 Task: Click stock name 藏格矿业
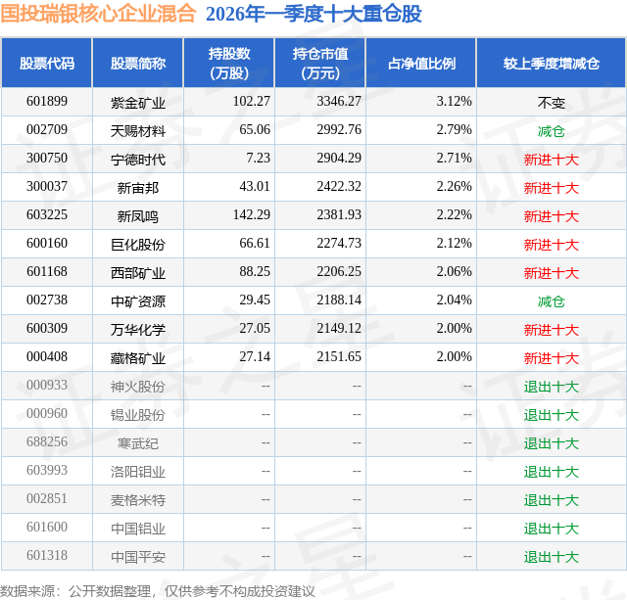point(138,357)
